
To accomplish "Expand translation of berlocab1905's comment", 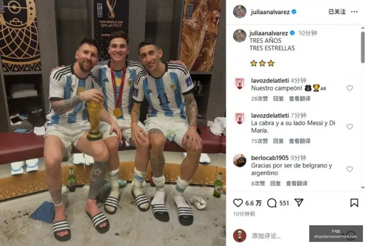I will click(297, 183).
